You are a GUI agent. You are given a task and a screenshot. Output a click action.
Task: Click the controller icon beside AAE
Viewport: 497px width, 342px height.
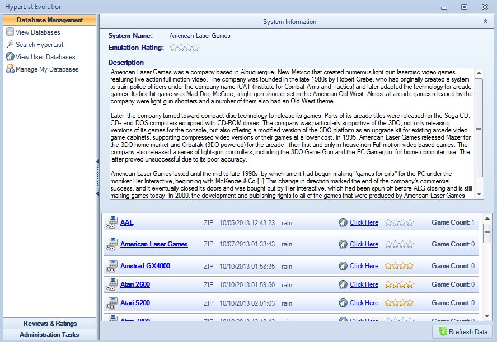(x=111, y=222)
